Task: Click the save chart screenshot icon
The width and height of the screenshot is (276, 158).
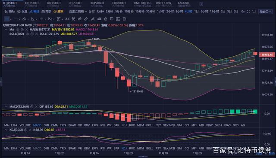Action: click(x=118, y=19)
